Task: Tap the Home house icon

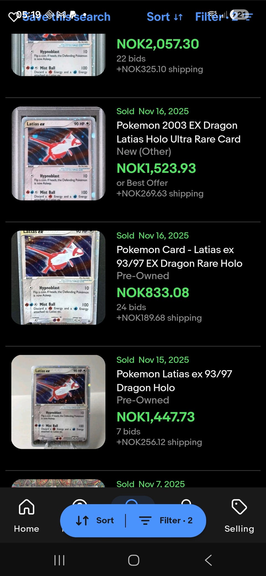Action: pos(27,507)
